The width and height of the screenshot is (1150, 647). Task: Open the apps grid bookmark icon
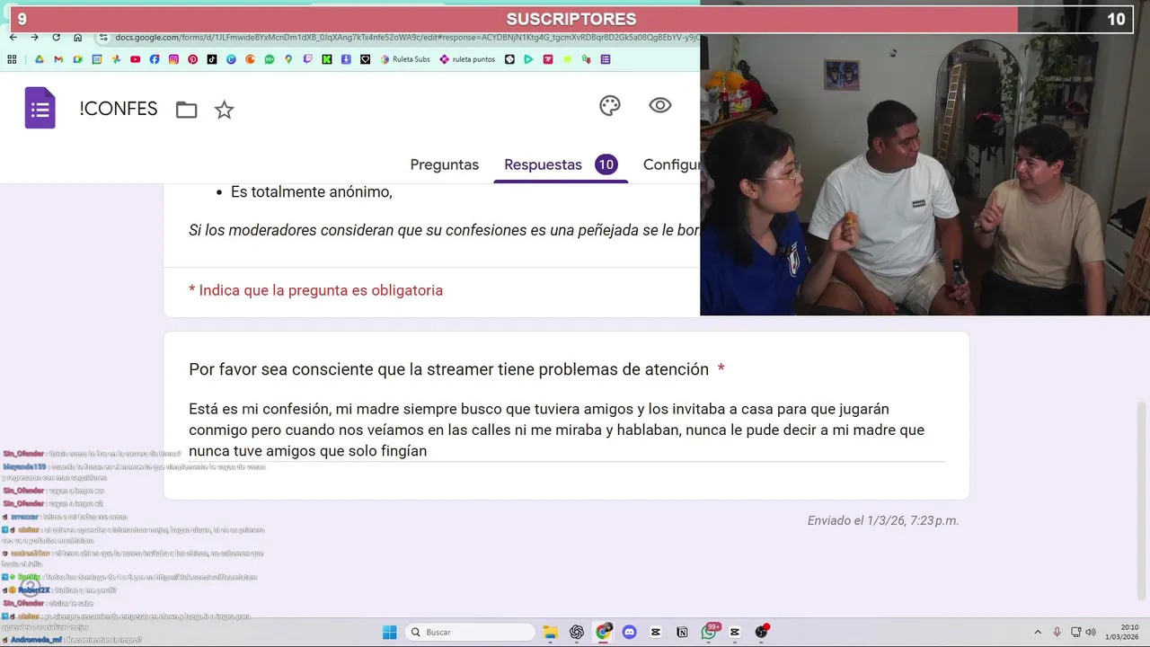(12, 59)
